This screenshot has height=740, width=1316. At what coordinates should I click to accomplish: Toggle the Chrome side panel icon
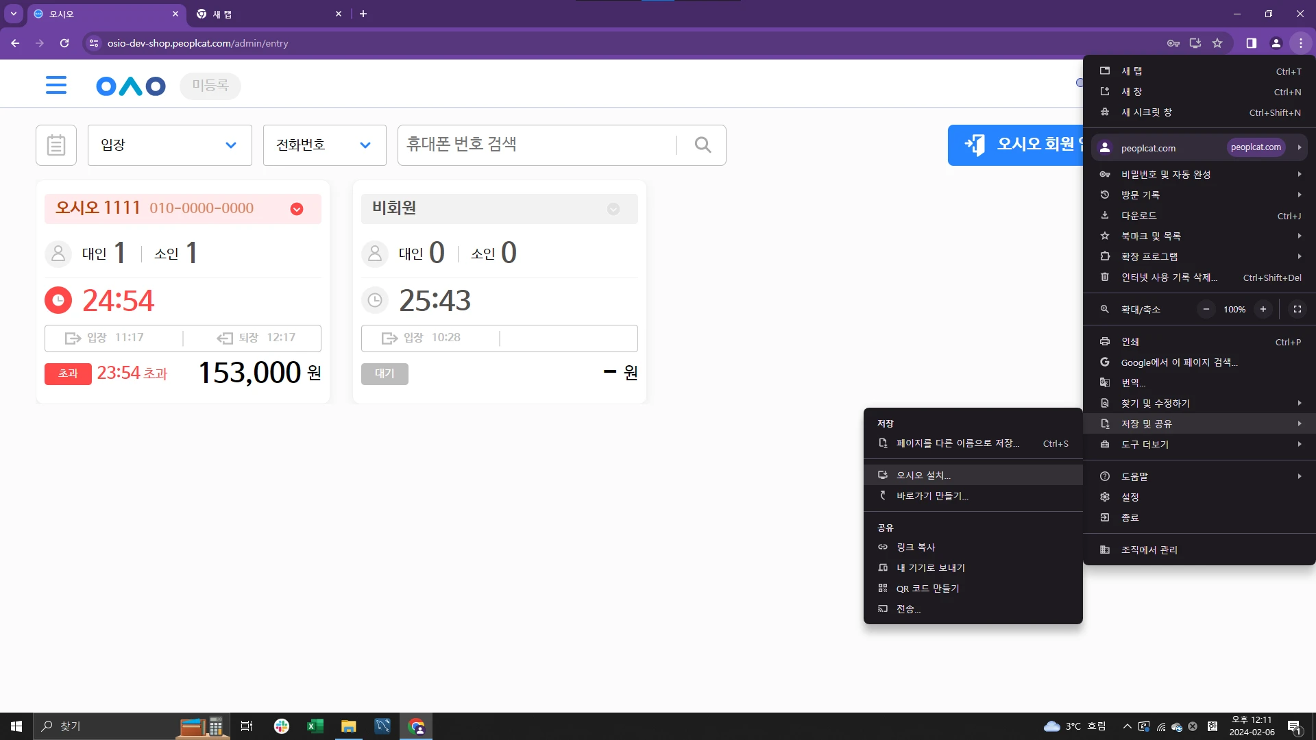1252,43
